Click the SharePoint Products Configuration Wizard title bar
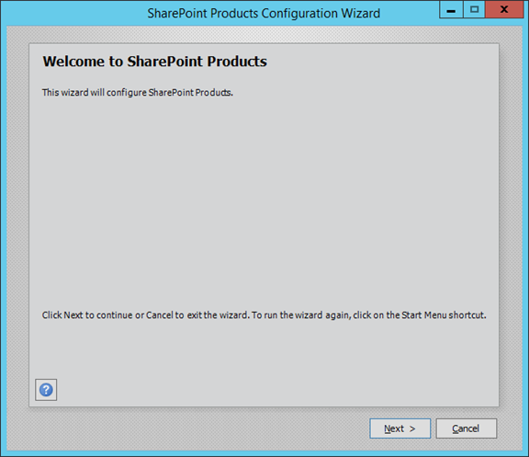The width and height of the screenshot is (529, 457). [x=264, y=14]
